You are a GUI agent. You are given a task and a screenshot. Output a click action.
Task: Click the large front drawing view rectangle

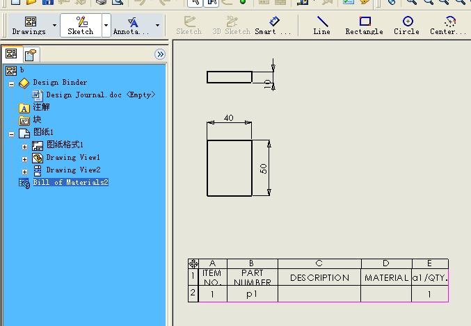[x=229, y=168]
